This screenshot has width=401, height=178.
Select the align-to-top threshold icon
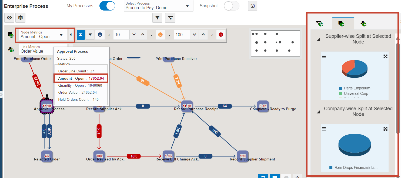pos(81,35)
